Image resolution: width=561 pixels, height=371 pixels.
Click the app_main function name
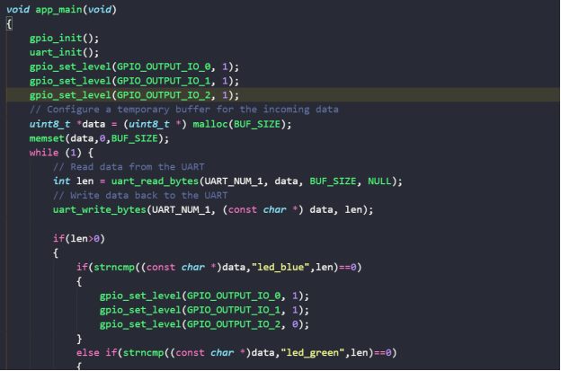[x=58, y=9]
